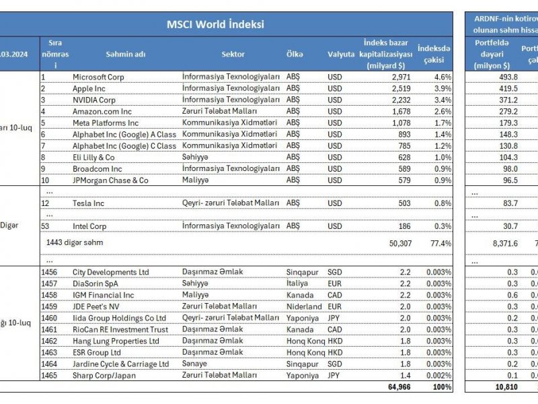Select the 'NVIDIA Corp' cell
Image resolution: width=538 pixels, height=404 pixels.
pos(94,100)
